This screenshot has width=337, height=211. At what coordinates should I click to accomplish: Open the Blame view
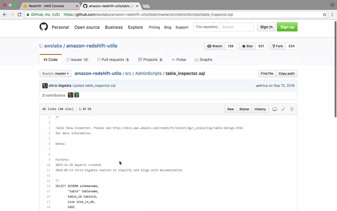244,109
